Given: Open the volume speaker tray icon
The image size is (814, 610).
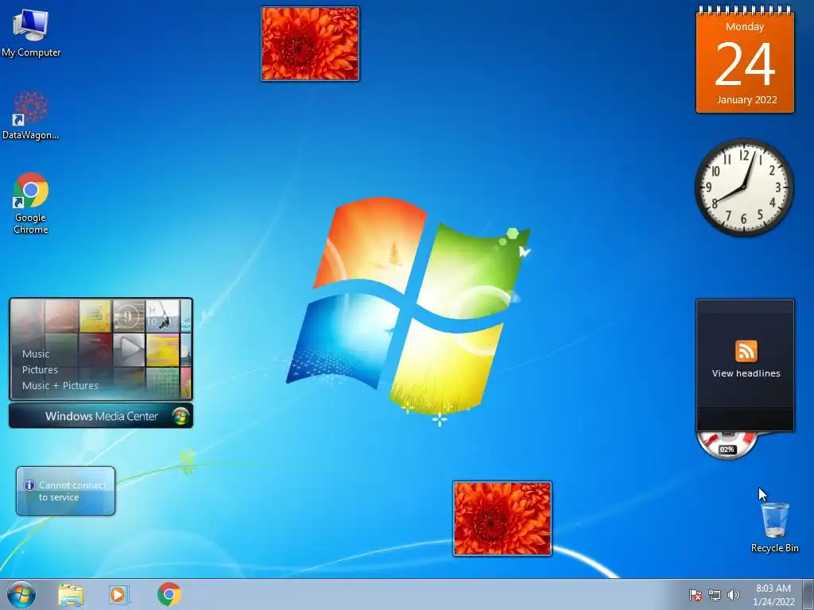Looking at the screenshot, I should point(733,595).
